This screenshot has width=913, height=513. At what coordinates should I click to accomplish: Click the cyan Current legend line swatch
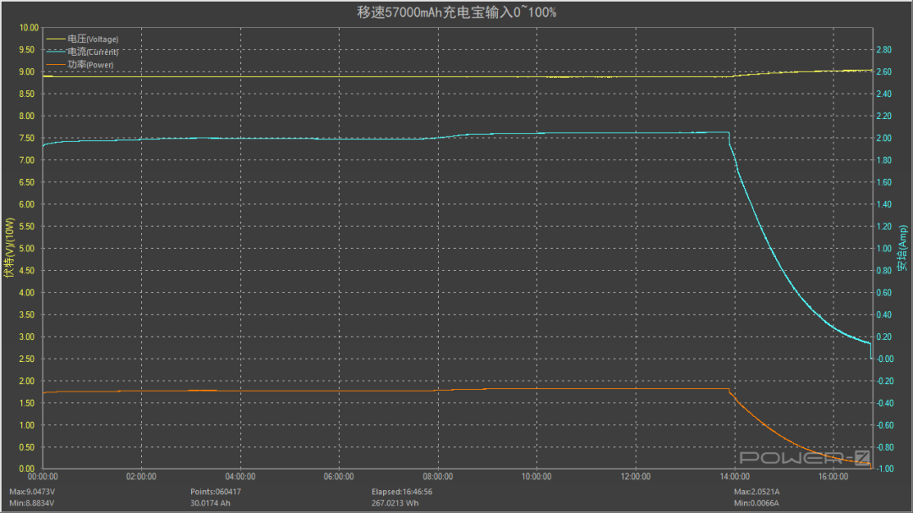click(x=56, y=51)
